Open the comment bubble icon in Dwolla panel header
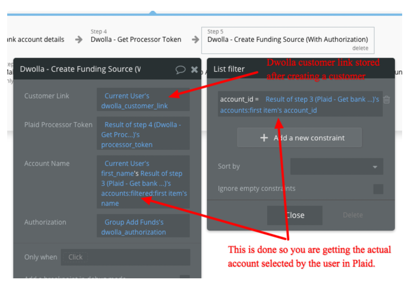The height and width of the screenshot is (288, 411). (x=180, y=70)
